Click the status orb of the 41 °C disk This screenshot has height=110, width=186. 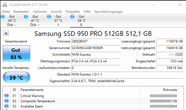click(x=26, y=17)
